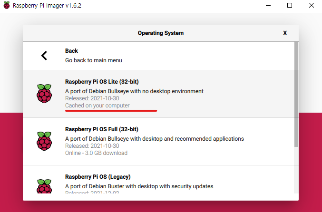
Task: Choose Raspberry Pi OS Full (32-bit)
Action: point(158,141)
